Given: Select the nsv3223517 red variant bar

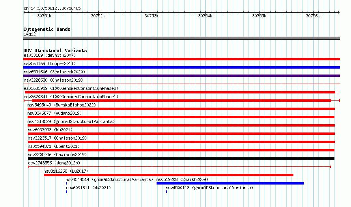Looking at the screenshot, I should 181,142.
